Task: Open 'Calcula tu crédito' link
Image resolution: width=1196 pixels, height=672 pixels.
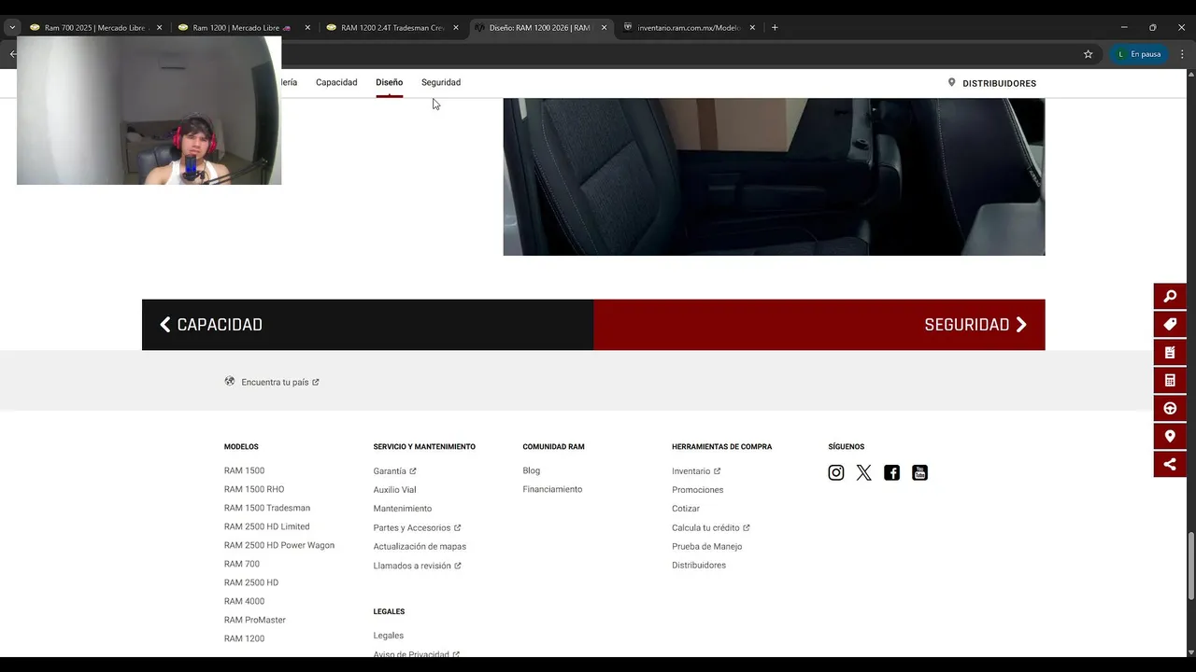Action: (x=711, y=527)
